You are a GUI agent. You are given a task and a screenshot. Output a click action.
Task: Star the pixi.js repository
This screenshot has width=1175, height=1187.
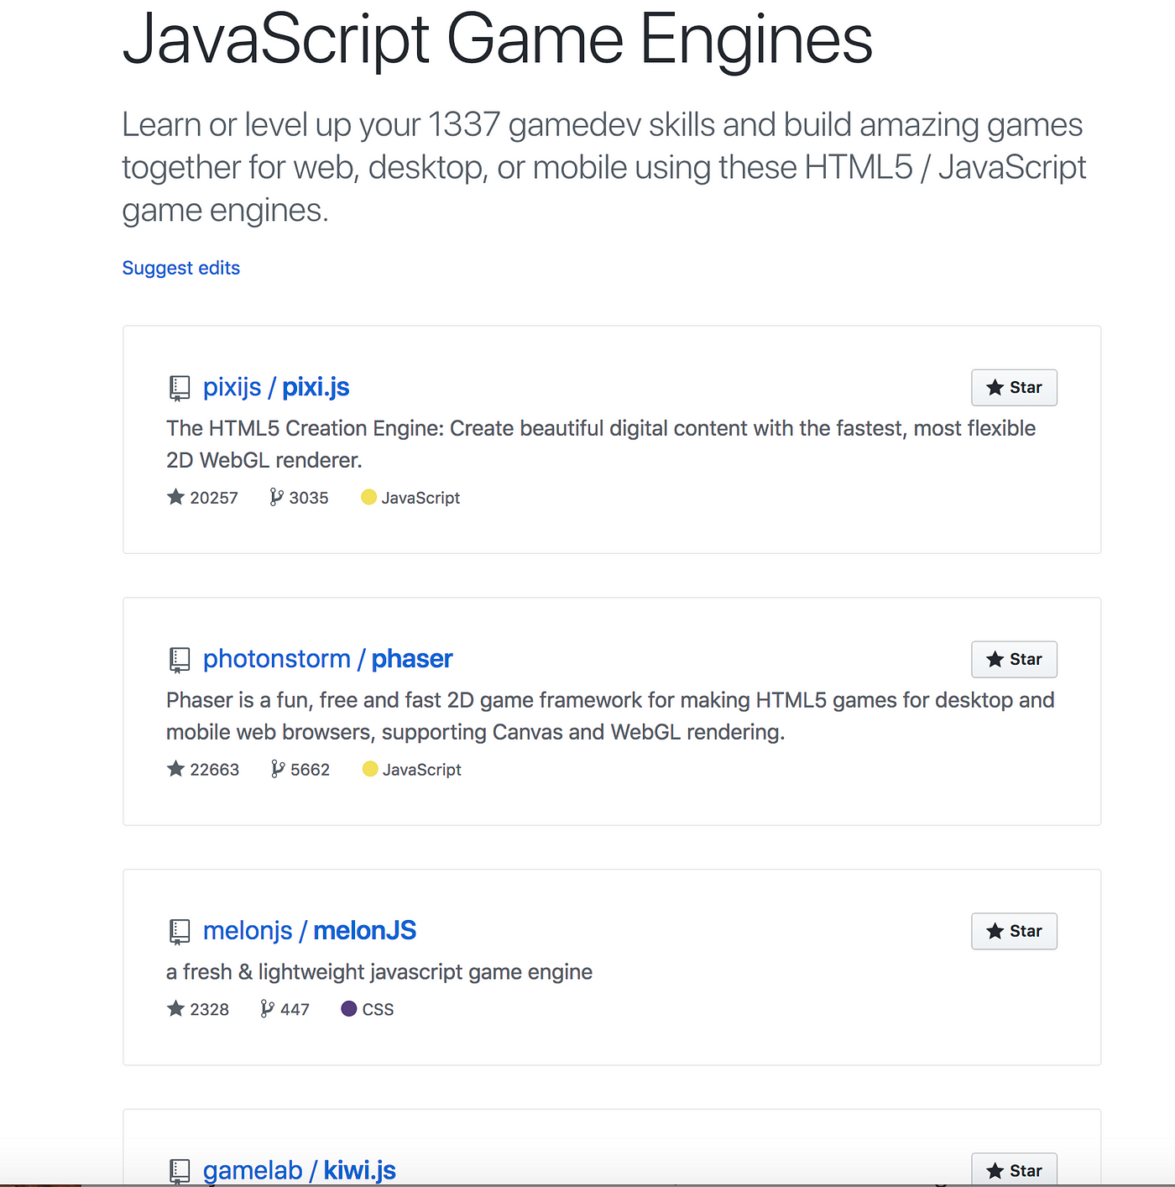(x=1014, y=388)
